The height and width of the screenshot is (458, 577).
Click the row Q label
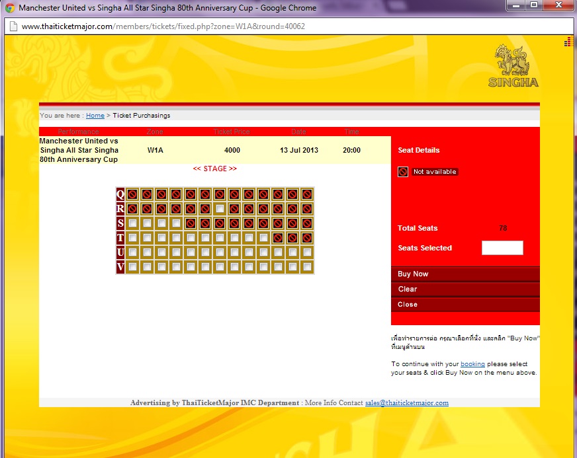(120, 194)
